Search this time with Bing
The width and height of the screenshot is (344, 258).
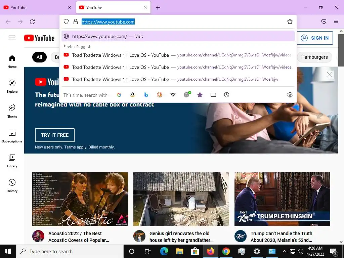pyautogui.click(x=146, y=95)
